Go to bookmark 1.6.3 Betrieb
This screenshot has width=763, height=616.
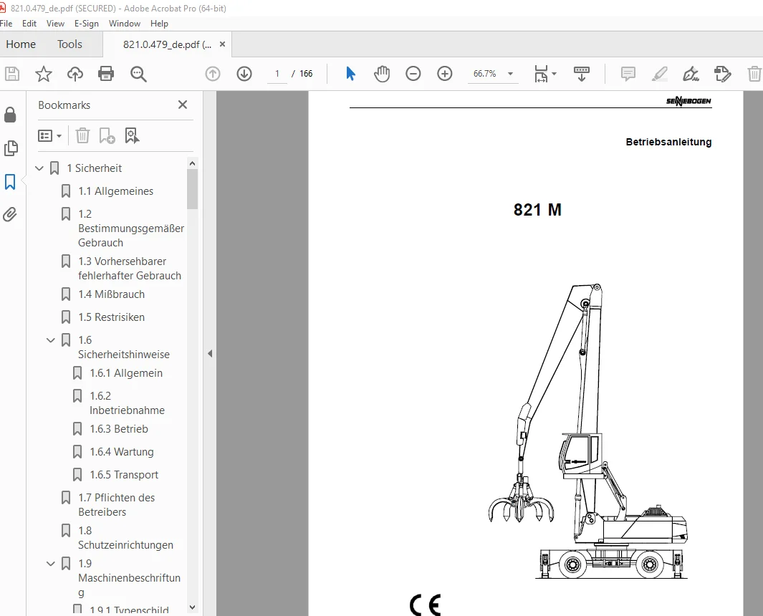pos(119,429)
